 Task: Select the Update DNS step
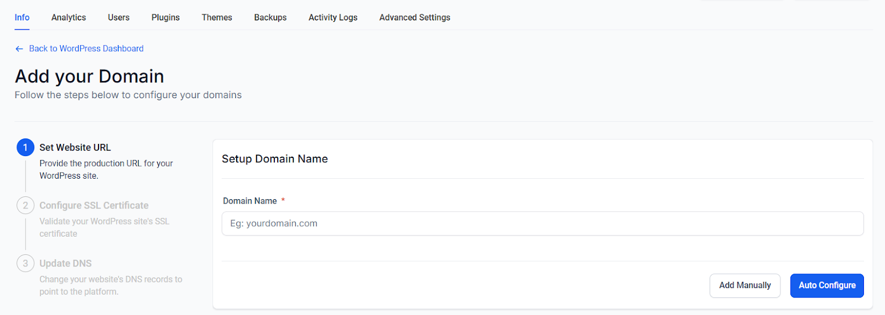coord(65,263)
